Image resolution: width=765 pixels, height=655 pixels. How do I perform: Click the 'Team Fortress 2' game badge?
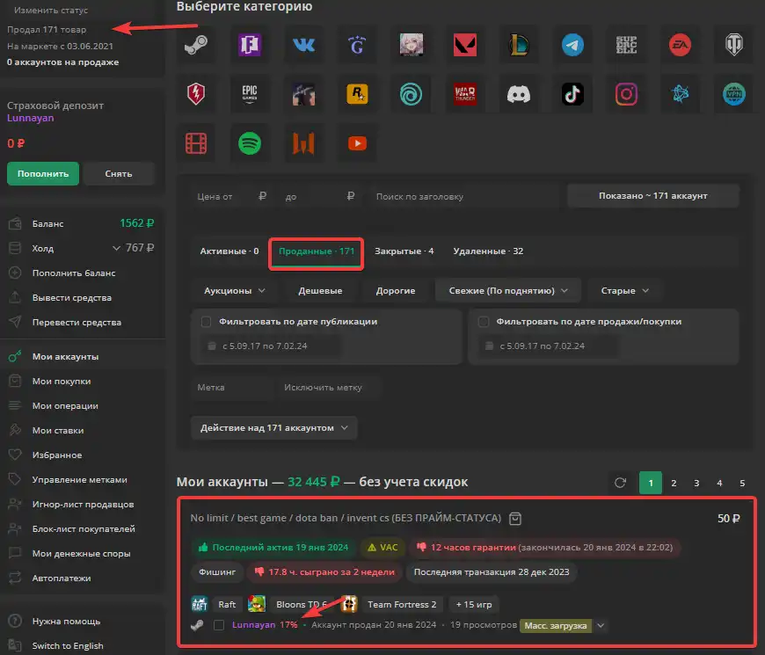tap(402, 605)
